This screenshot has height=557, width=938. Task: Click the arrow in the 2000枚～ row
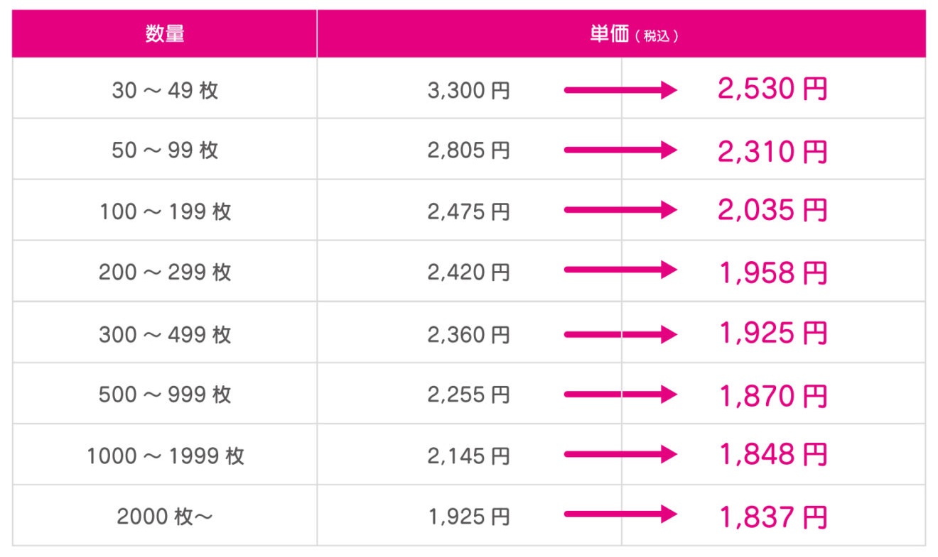tap(620, 516)
